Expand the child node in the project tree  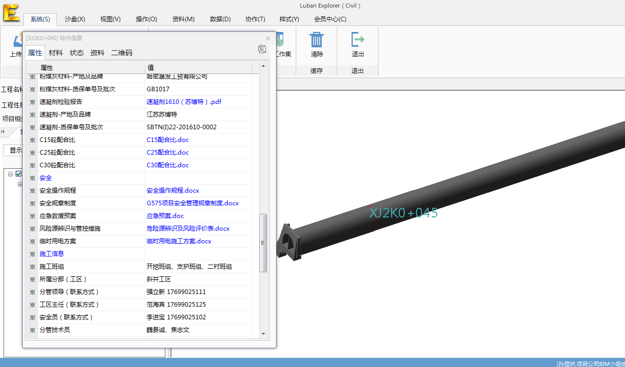coord(20,184)
